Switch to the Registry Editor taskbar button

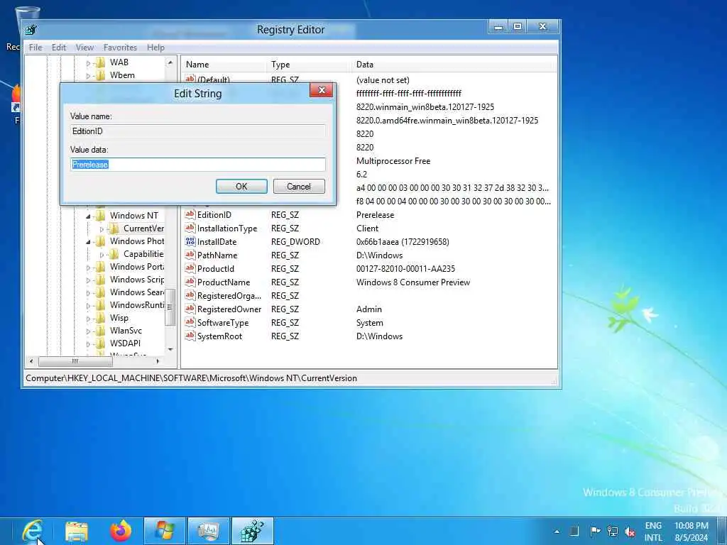253,531
